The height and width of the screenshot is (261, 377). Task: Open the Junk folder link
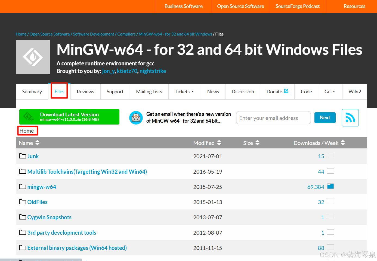click(x=33, y=156)
